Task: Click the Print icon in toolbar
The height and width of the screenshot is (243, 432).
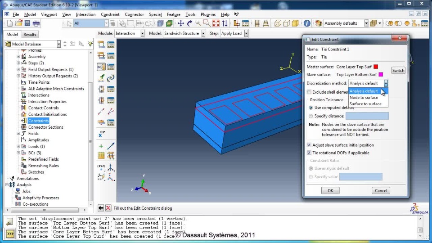Action: 36,23
